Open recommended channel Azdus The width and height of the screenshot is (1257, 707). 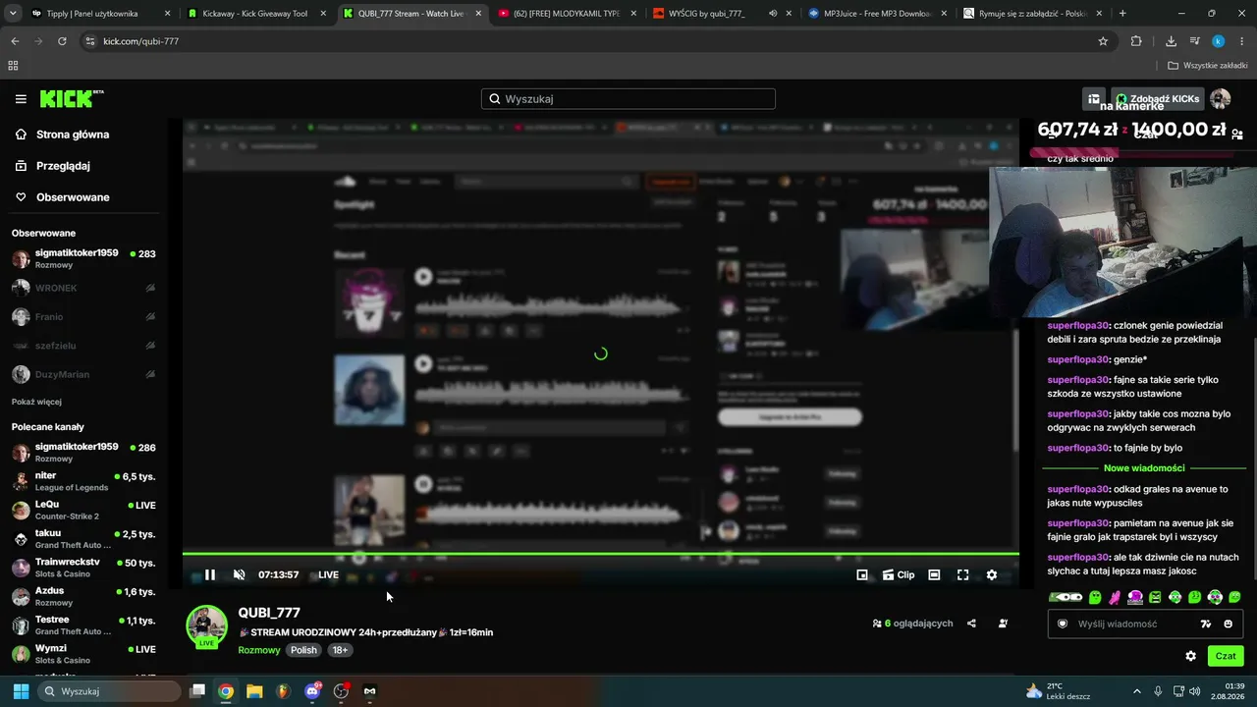(83, 596)
